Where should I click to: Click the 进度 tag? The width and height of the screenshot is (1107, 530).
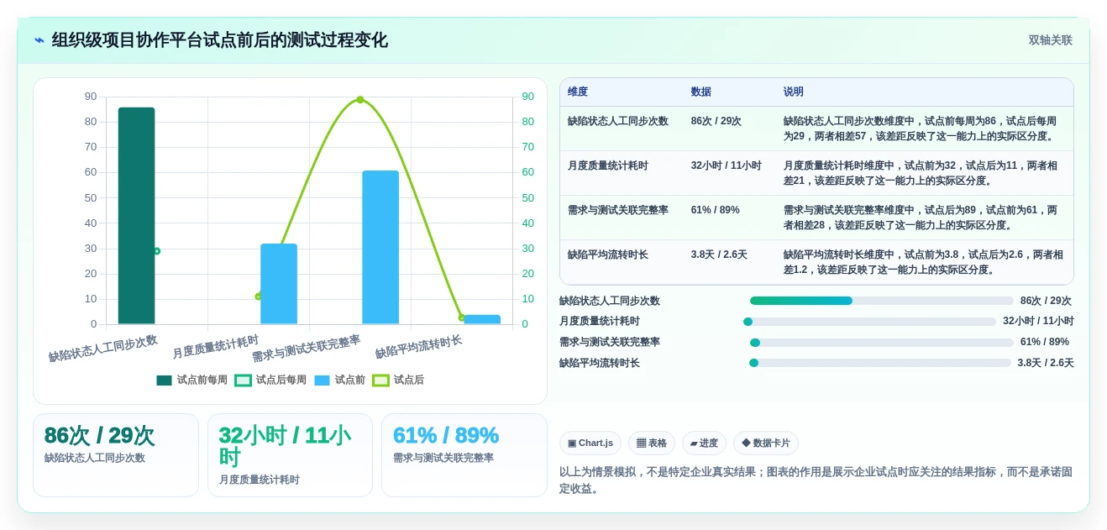(x=704, y=443)
